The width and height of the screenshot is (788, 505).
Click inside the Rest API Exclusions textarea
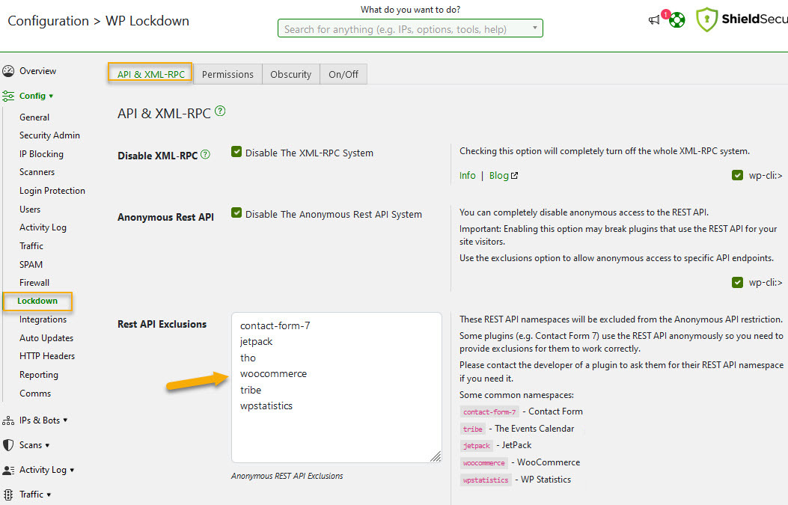click(336, 434)
